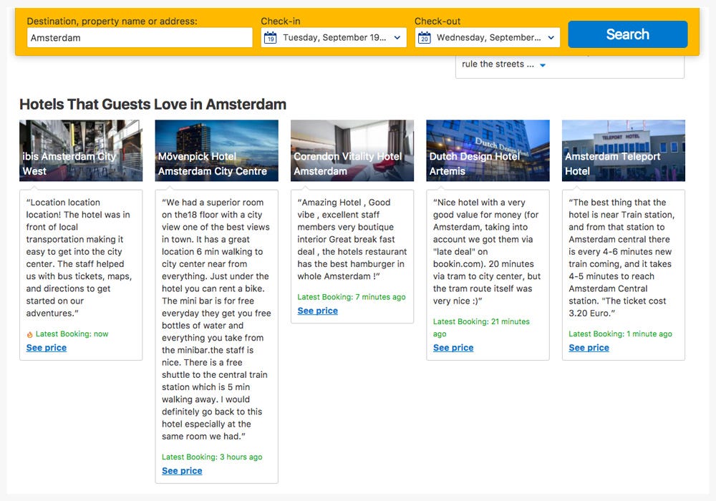Click the check-out calendar icon

(x=424, y=38)
